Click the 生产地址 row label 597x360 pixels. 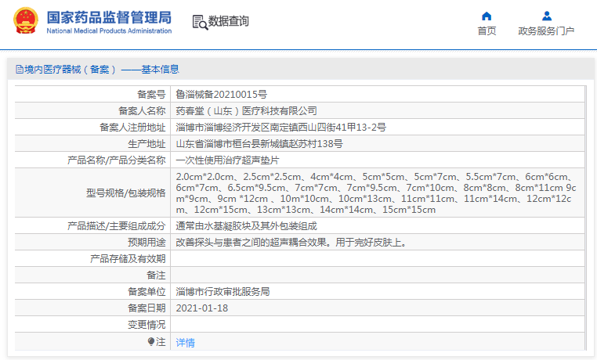tap(147, 144)
